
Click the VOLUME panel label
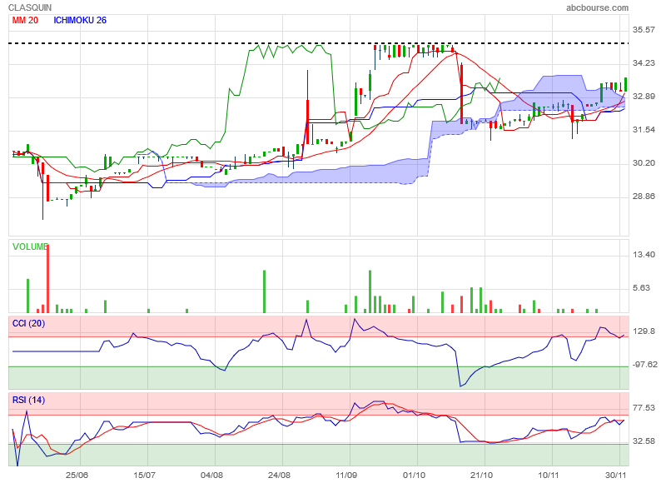click(30, 246)
